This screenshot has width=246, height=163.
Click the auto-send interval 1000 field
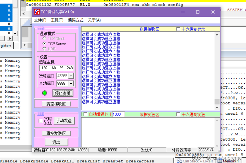point(118,114)
